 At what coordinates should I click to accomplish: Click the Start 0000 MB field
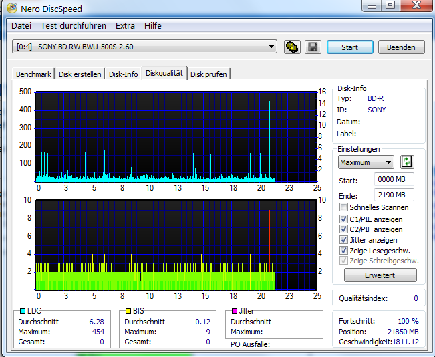coord(394,179)
